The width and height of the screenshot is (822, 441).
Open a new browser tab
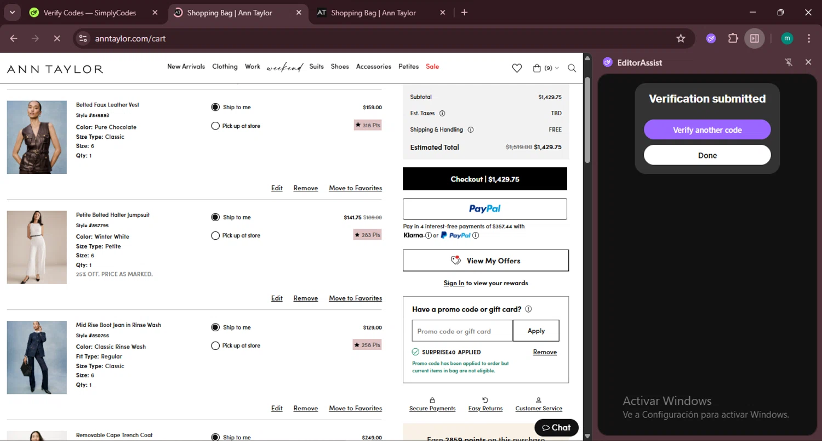[464, 13]
